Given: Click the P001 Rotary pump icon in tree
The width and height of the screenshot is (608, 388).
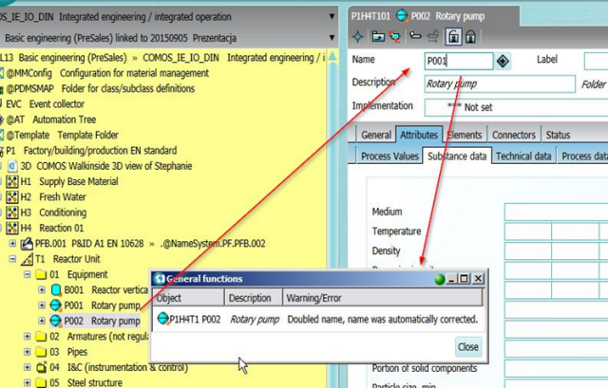Looking at the screenshot, I should 55,305.
